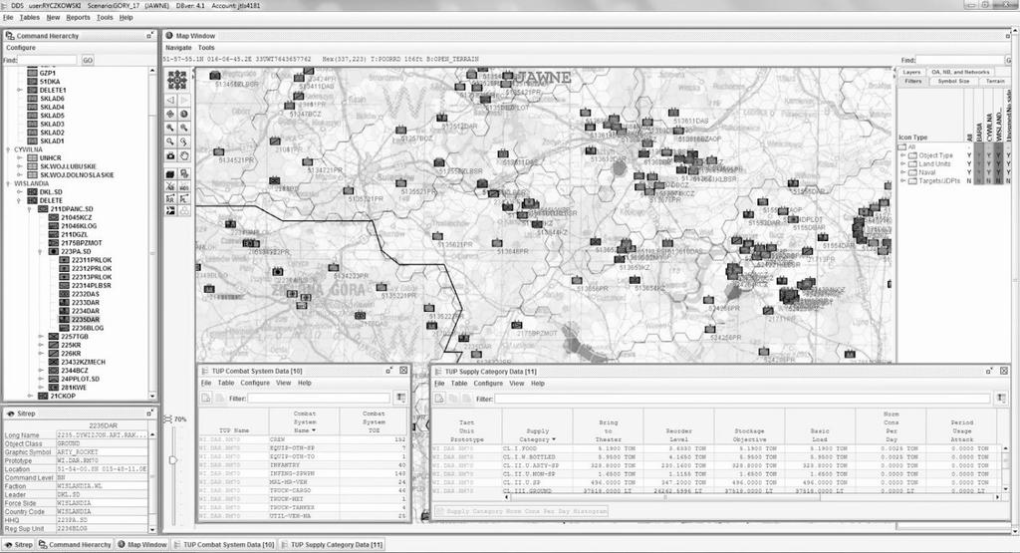Click the center-map crosshair tool icon

click(x=170, y=115)
